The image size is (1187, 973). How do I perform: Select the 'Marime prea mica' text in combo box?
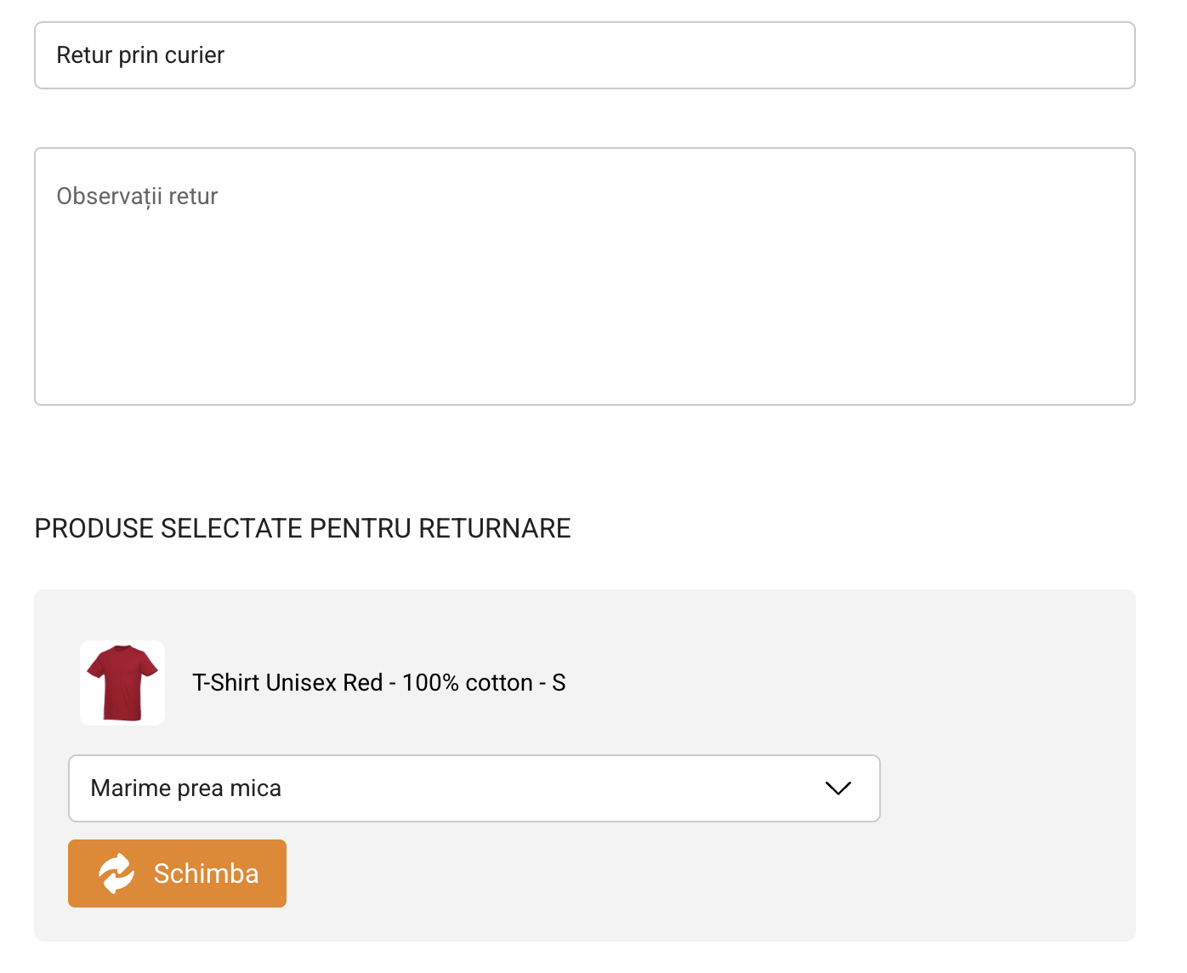coord(185,788)
